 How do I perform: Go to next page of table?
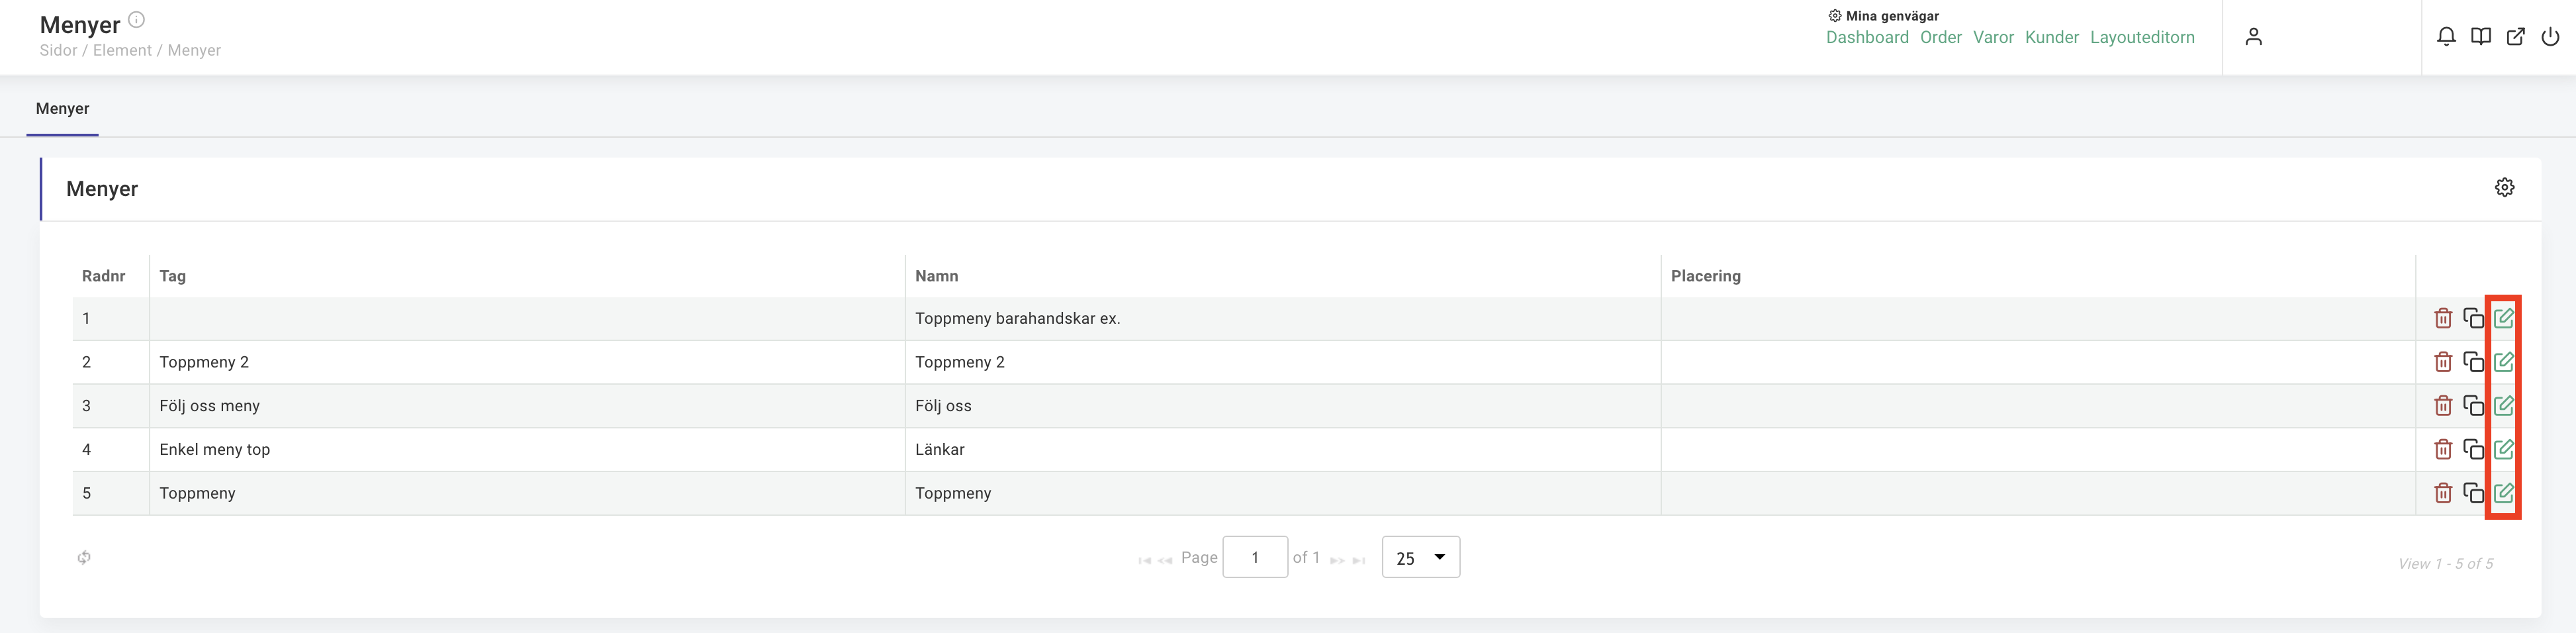(x=1337, y=560)
